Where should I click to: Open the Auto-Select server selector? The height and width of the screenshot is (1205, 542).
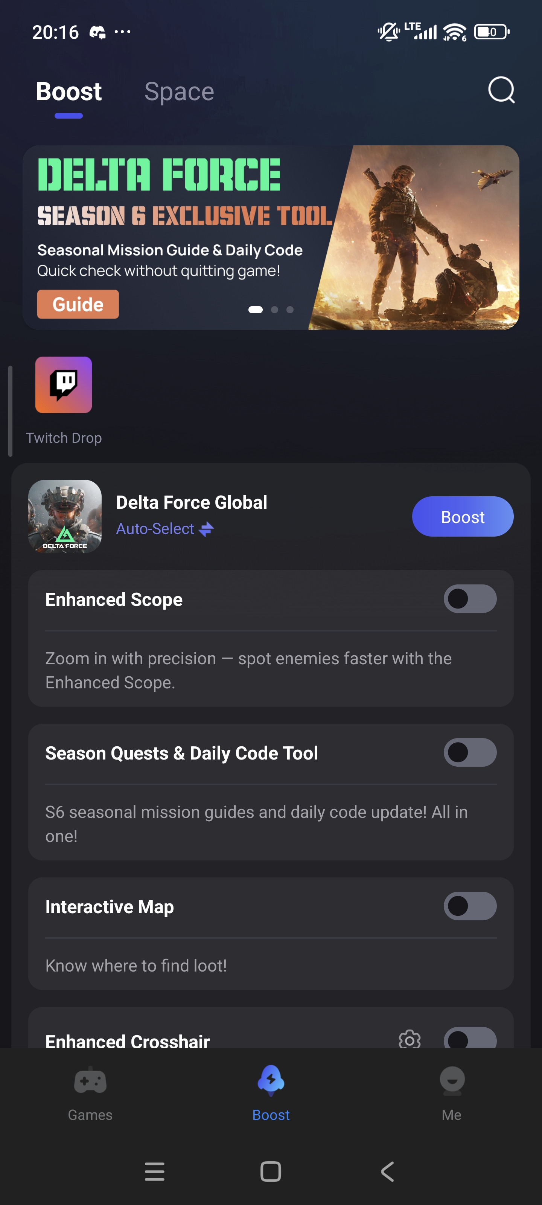[164, 529]
